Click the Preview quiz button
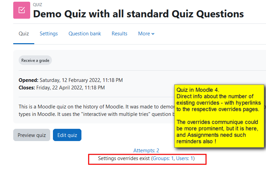This screenshot has height=173, width=266. 32,135
